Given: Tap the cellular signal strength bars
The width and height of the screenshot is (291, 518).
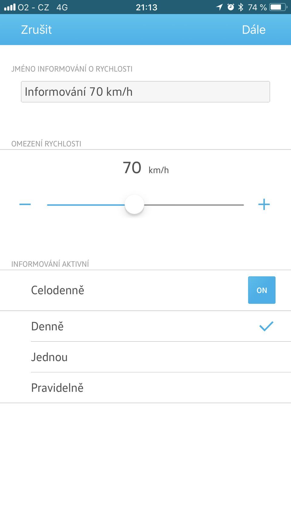Looking at the screenshot, I should pos(10,7).
